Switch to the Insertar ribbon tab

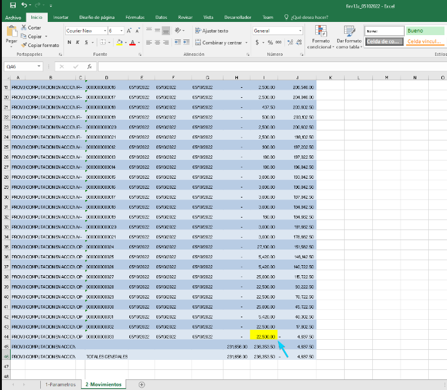pos(61,18)
